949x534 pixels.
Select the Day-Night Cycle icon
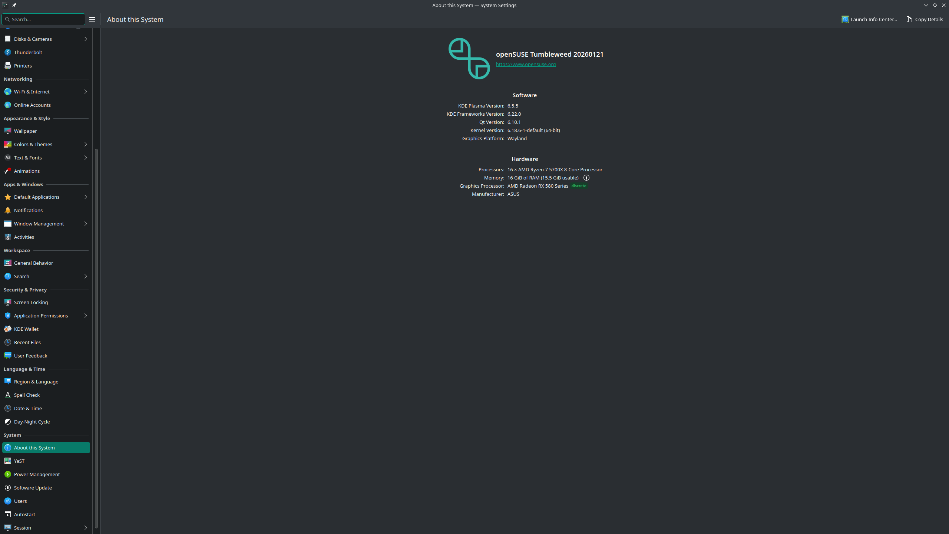point(7,422)
